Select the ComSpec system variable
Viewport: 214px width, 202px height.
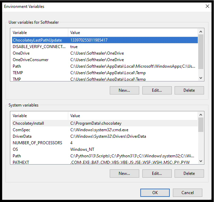point(21,130)
